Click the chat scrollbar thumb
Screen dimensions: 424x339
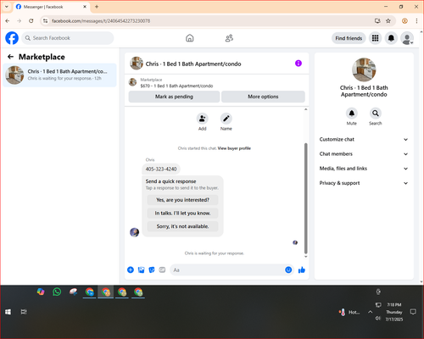tap(305, 198)
